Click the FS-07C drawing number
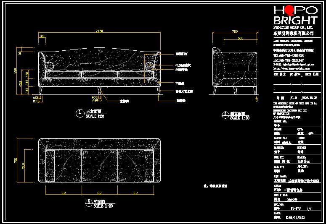 coord(295,208)
